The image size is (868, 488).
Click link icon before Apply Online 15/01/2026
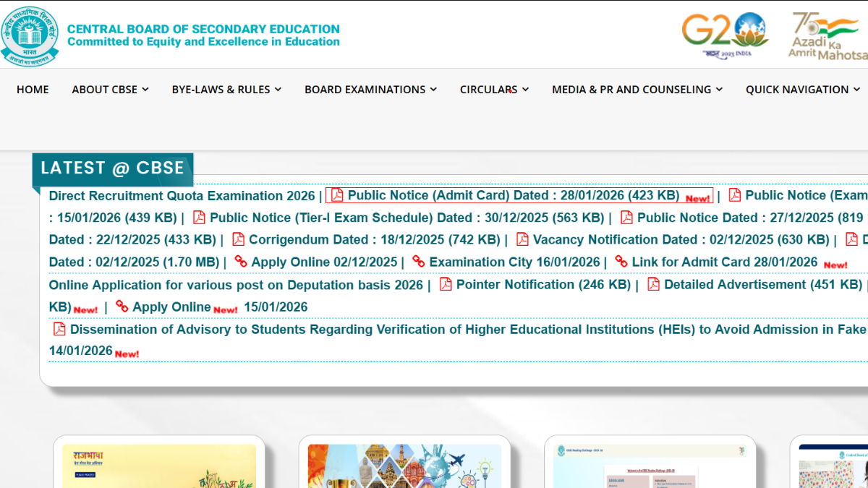(122, 307)
